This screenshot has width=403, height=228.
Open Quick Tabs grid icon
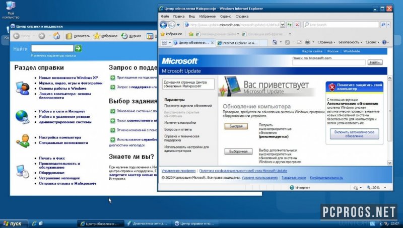pos(164,43)
